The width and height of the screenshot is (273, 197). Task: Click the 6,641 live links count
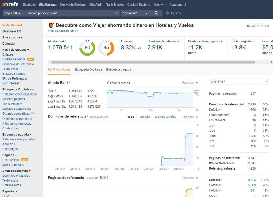click(x=104, y=178)
